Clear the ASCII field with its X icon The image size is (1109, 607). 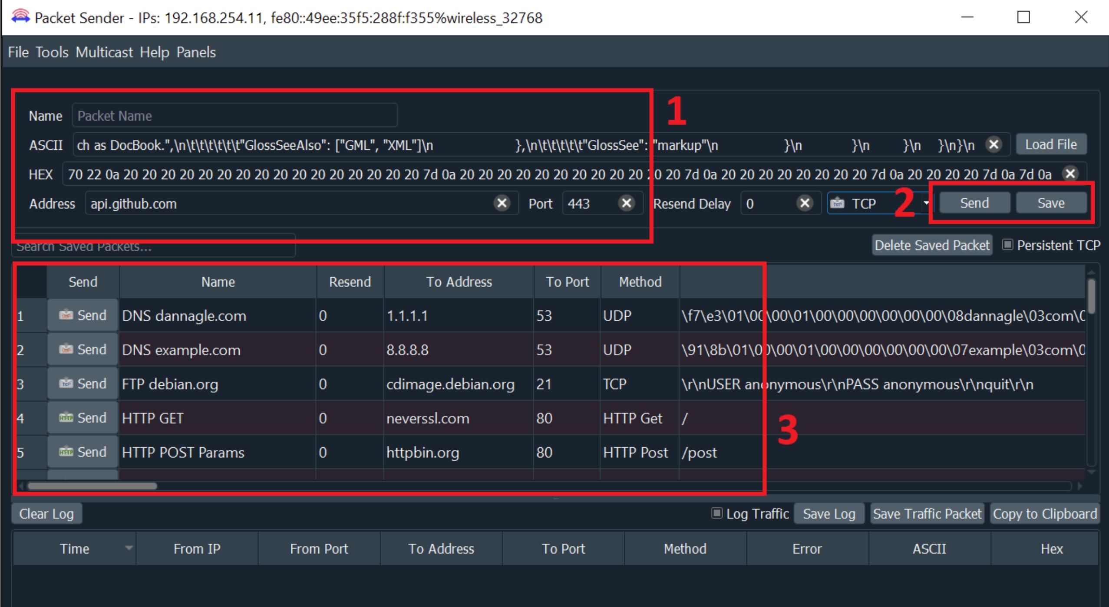coord(993,144)
